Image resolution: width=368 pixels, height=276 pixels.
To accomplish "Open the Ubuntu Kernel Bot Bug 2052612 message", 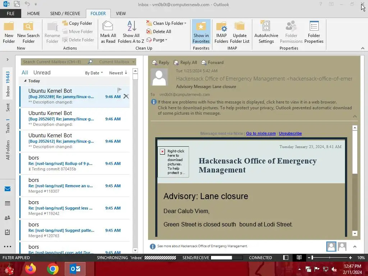I will (x=75, y=141).
